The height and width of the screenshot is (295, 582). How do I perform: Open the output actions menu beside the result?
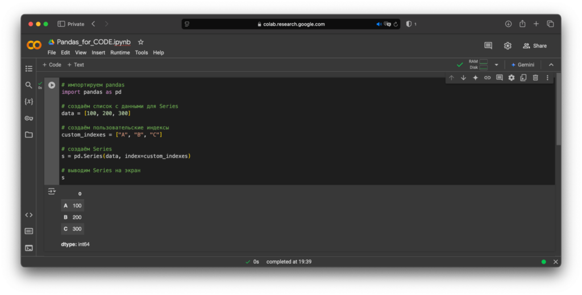point(52,192)
